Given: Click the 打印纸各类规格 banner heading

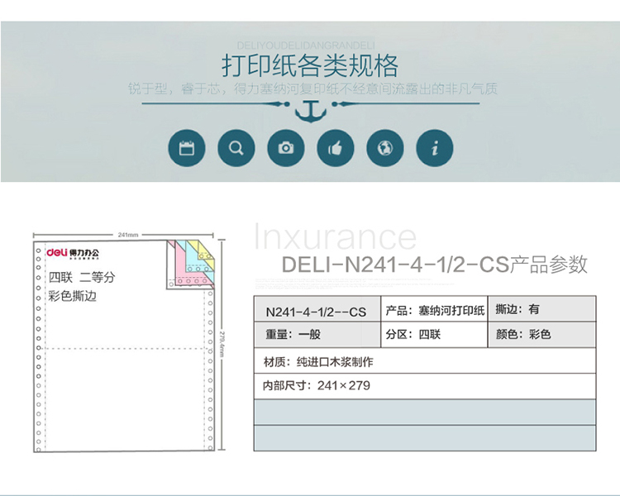Looking at the screenshot, I should pyautogui.click(x=310, y=65).
